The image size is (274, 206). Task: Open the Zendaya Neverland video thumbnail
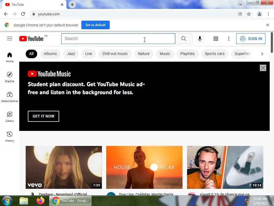tap(64, 167)
